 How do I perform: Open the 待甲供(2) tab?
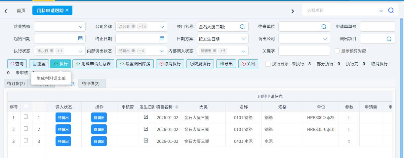pyautogui.click(x=91, y=83)
